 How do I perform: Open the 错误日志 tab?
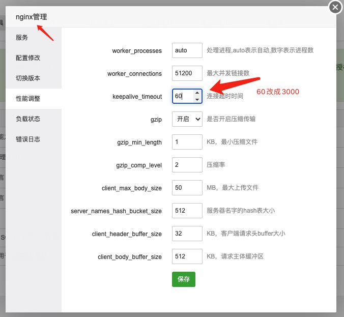34,139
